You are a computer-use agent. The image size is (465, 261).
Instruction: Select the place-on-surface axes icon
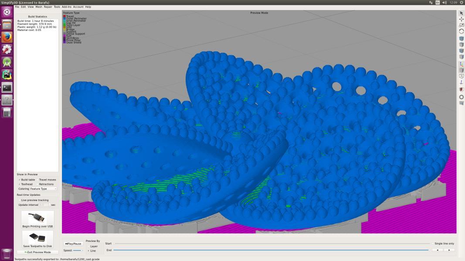[461, 64]
